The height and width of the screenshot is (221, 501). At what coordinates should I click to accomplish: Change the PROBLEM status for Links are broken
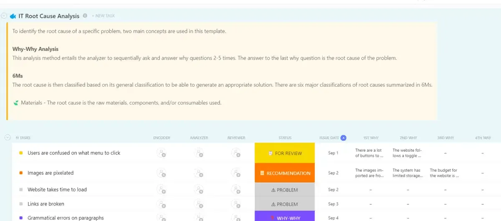(285, 204)
